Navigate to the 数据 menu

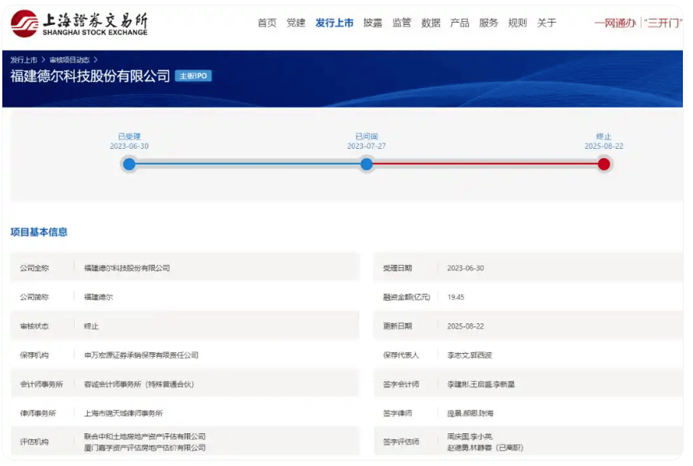tap(431, 23)
